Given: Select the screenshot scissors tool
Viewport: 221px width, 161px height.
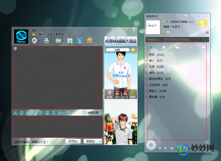Looking at the screenshot, I should [60, 113].
